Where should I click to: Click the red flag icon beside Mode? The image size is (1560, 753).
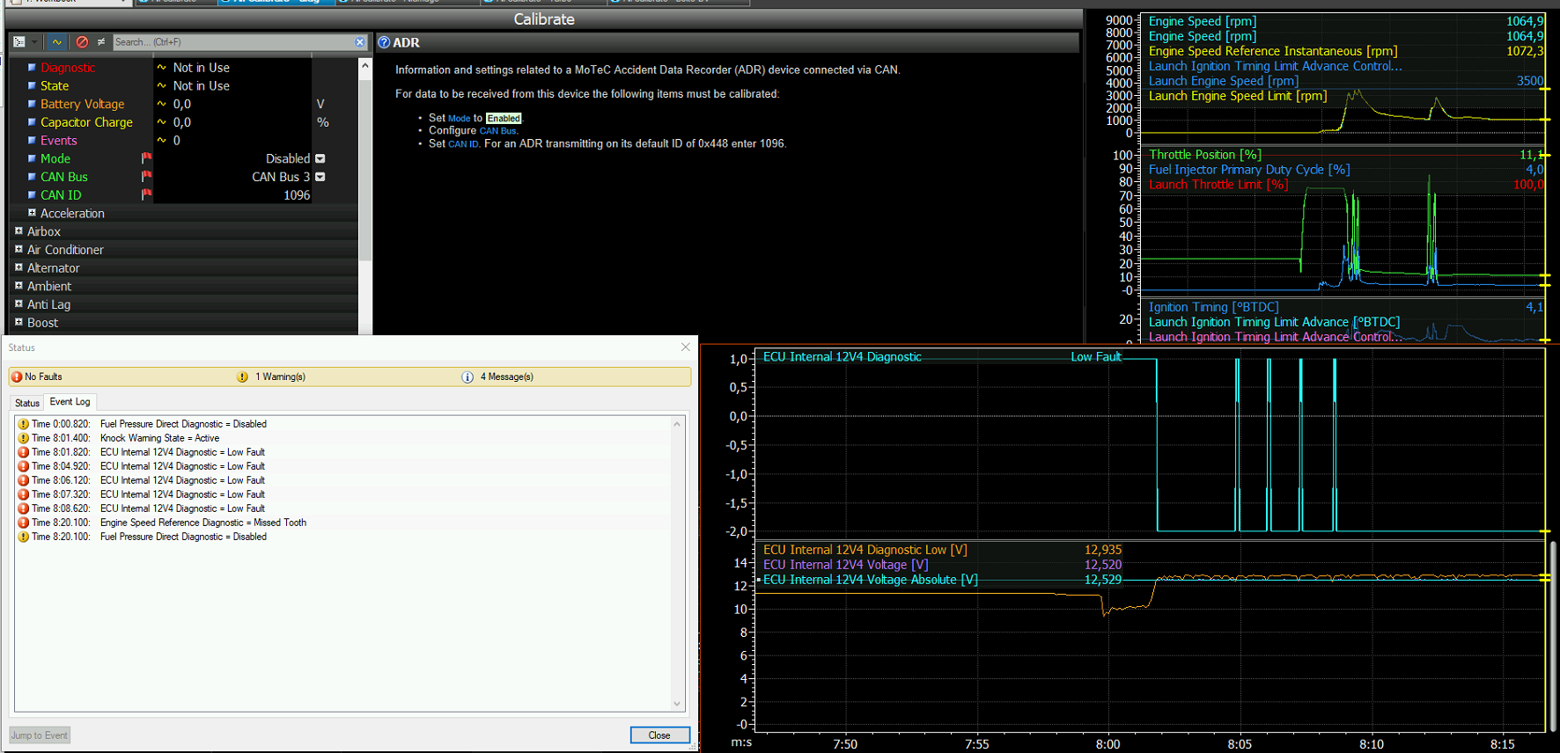coord(147,158)
